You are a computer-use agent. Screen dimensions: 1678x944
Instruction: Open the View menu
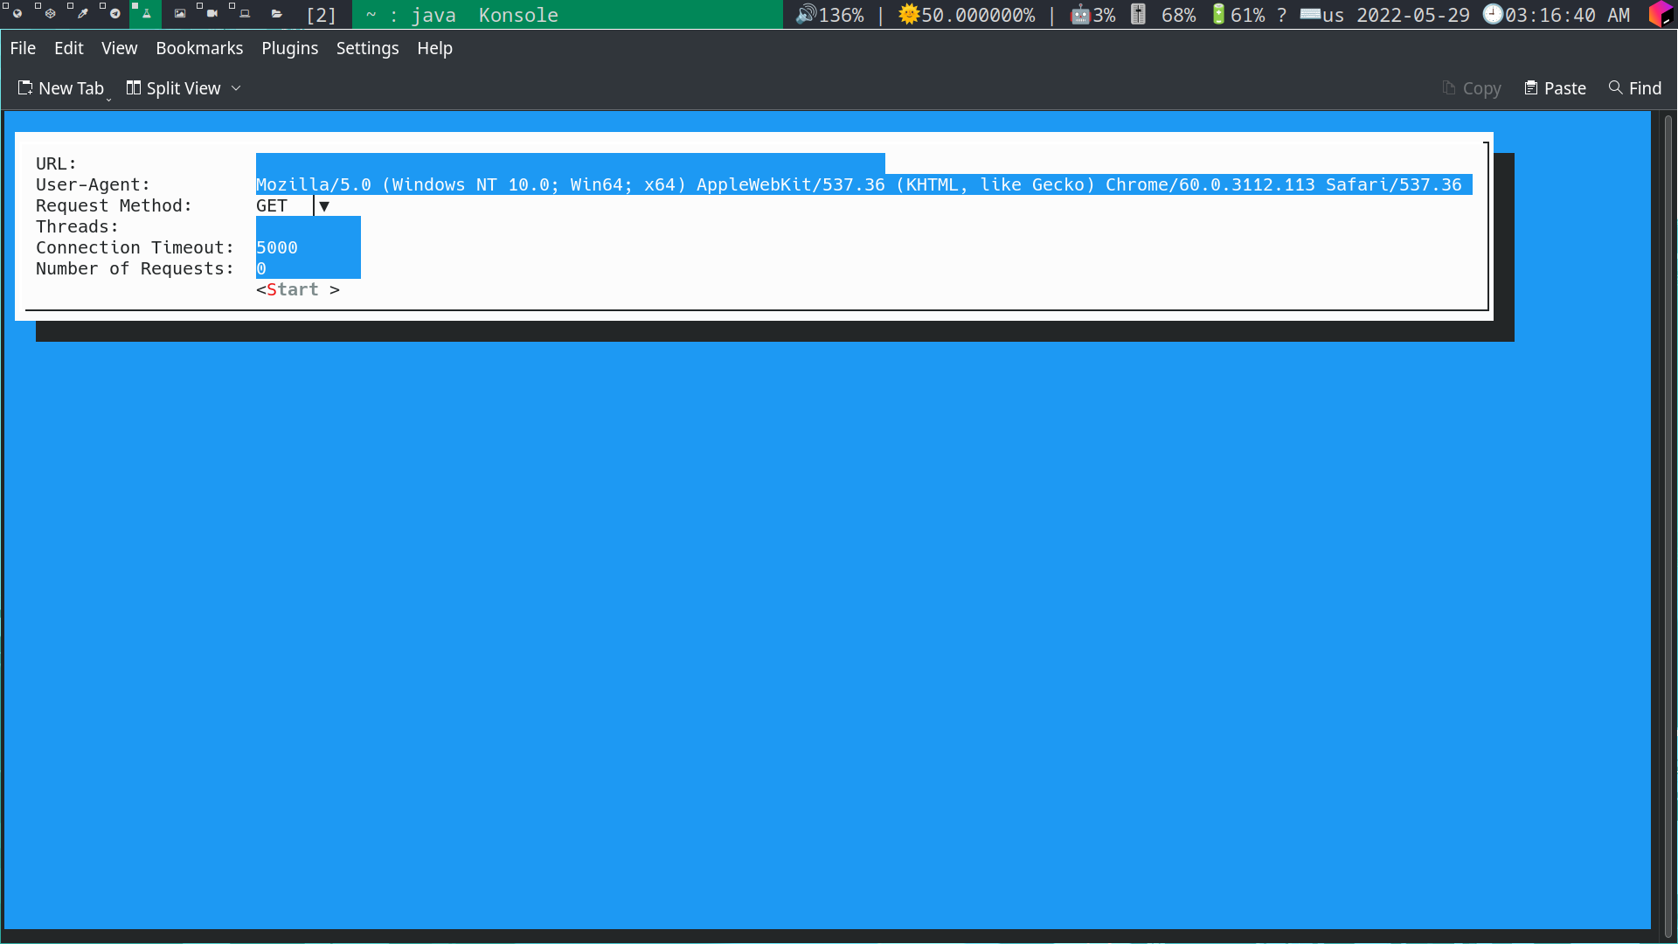tap(119, 48)
